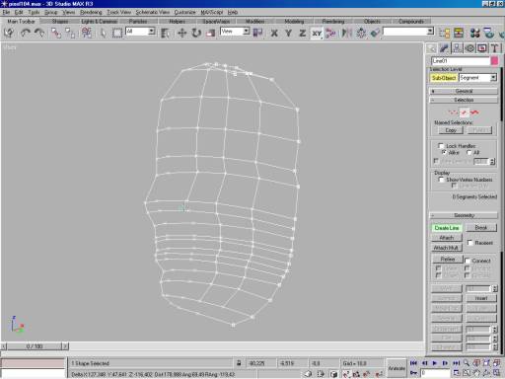Click the Selection Region dotted square icon
505x379 pixels.
pos(117,33)
